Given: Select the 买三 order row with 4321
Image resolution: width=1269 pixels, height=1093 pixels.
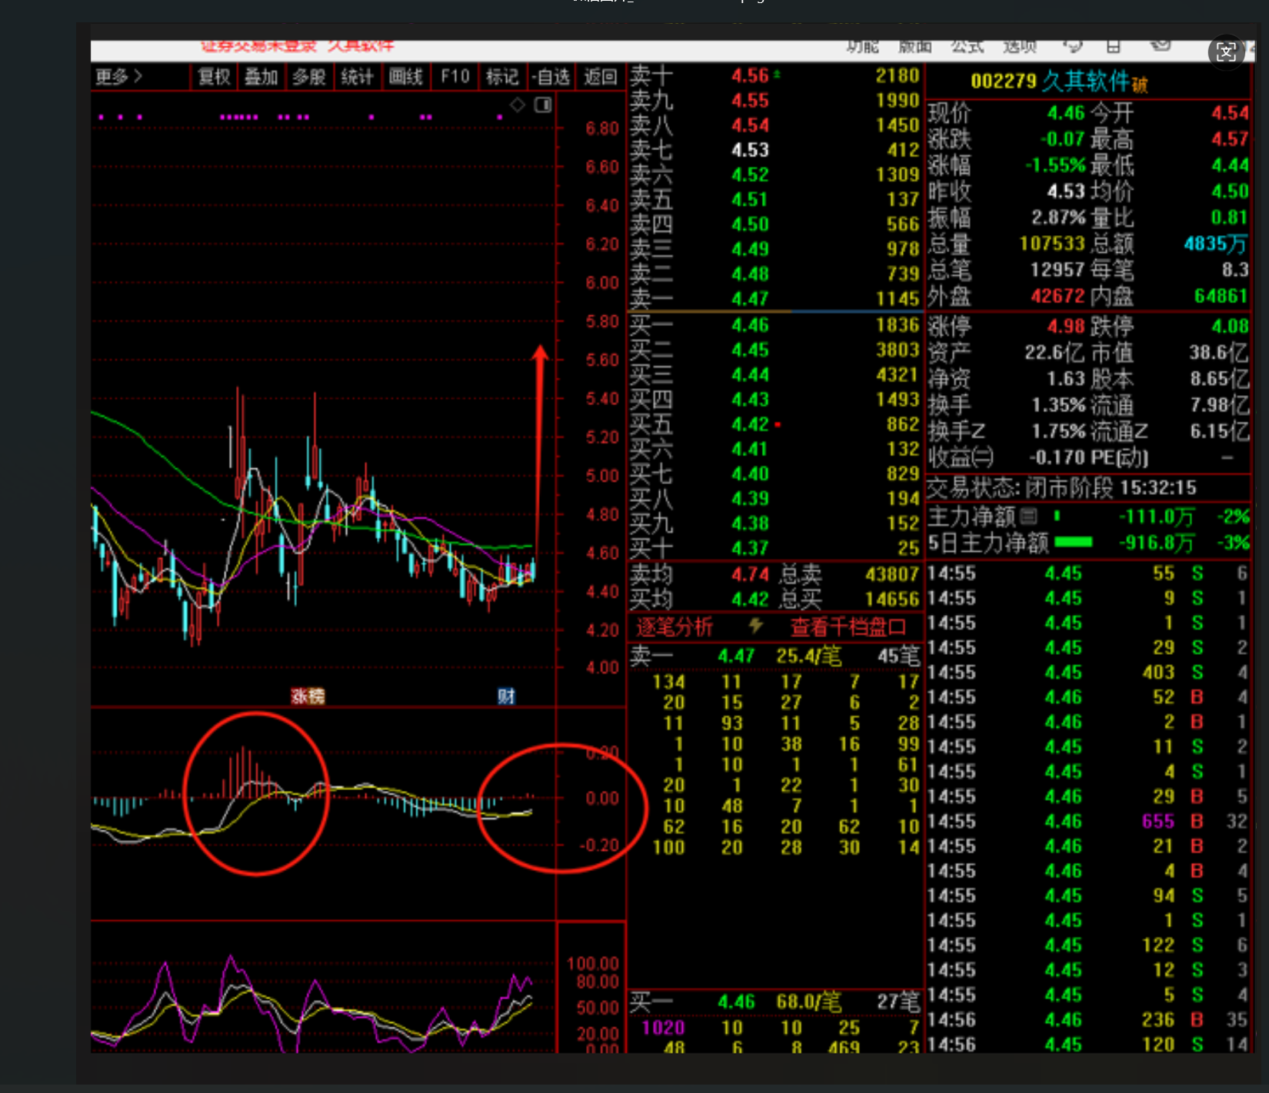Looking at the screenshot, I should coord(774,374).
